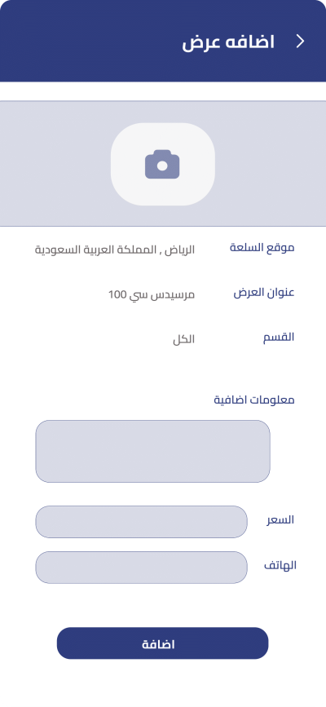Tap the camera icon to add photo
The width and height of the screenshot is (326, 707).
point(162,165)
